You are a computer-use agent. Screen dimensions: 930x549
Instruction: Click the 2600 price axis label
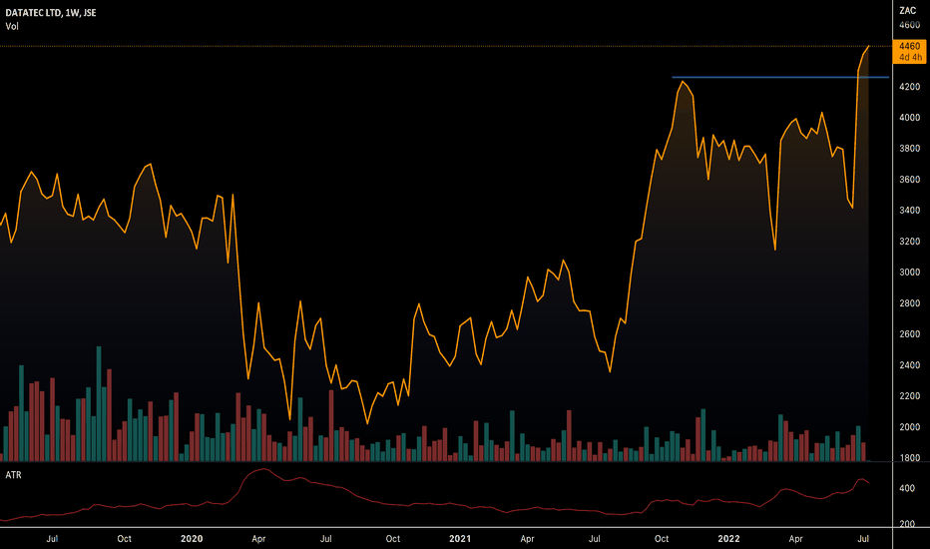click(x=909, y=334)
